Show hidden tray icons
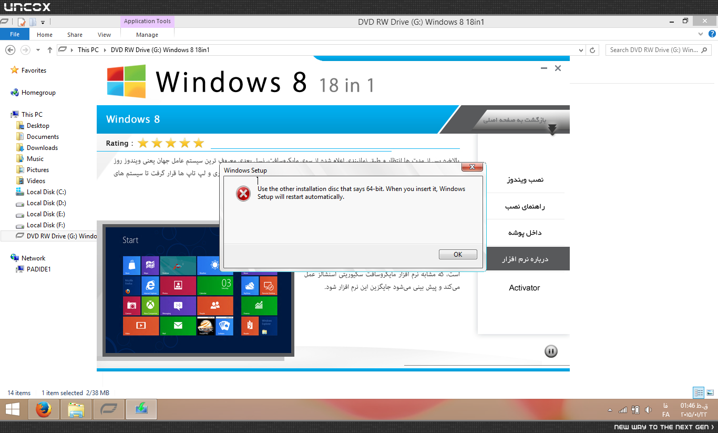Image resolution: width=718 pixels, height=433 pixels. click(610, 410)
